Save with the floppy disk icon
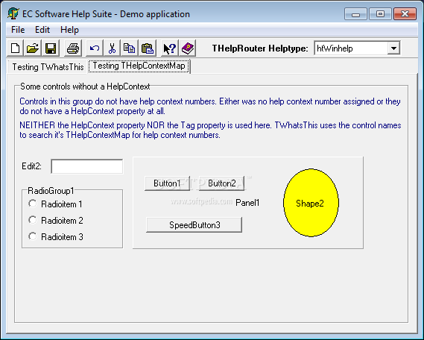Screen dimensions: 424x340 coord(50,48)
